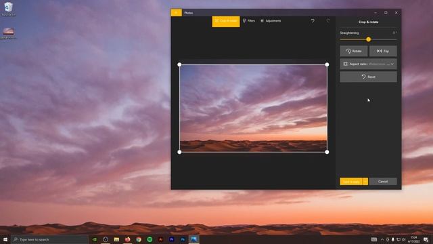Click the Photos app taskbar icon
This screenshot has width=433, height=244.
tap(194, 239)
